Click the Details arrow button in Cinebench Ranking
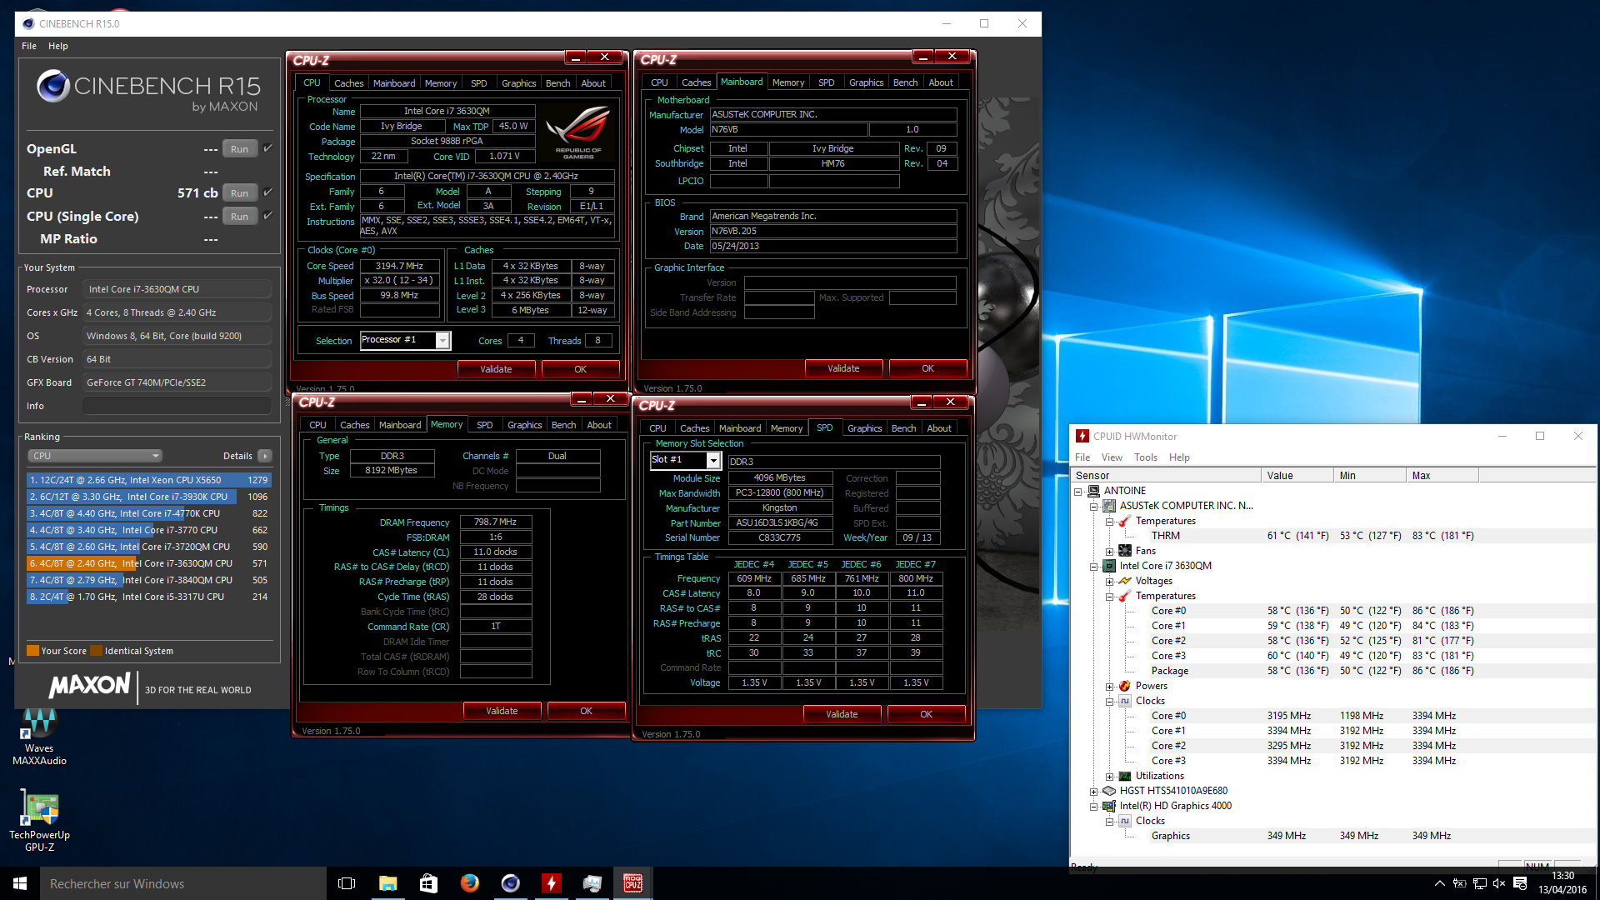The height and width of the screenshot is (900, 1600). click(x=265, y=456)
